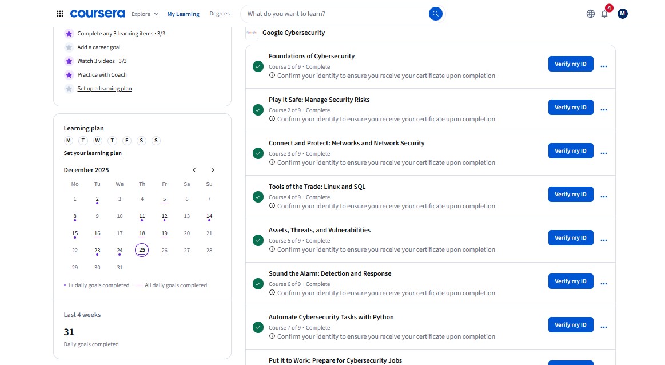
Task: Go to previous month in calendar
Action: [x=194, y=170]
